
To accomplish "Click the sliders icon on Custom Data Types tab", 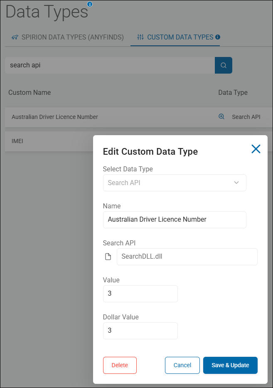I will pyautogui.click(x=140, y=37).
